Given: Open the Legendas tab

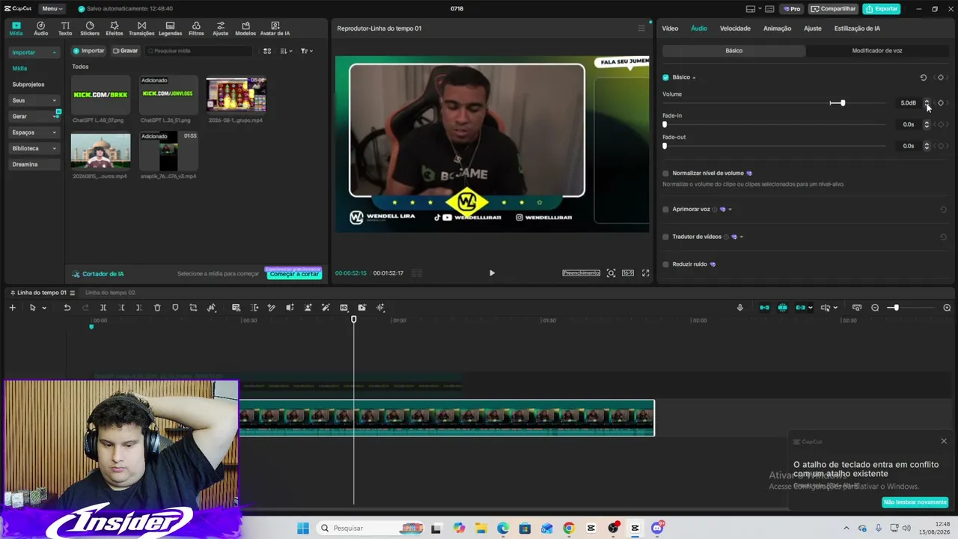Looking at the screenshot, I should pyautogui.click(x=170, y=28).
